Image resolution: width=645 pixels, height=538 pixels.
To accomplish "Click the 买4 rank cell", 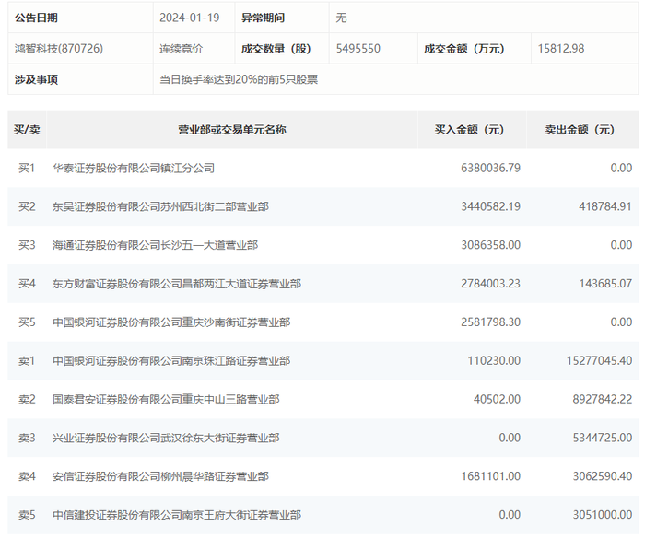I will click(27, 284).
